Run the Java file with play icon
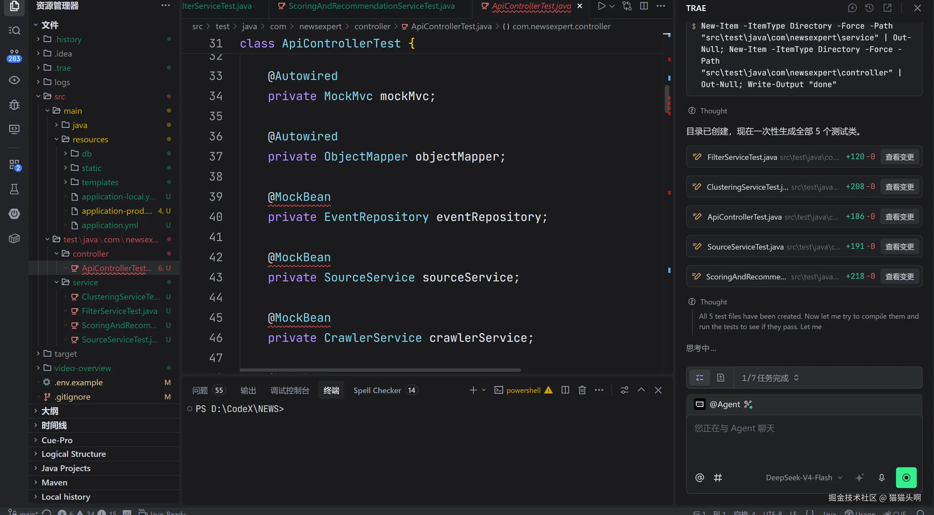This screenshot has height=515, width=934. tap(602, 6)
